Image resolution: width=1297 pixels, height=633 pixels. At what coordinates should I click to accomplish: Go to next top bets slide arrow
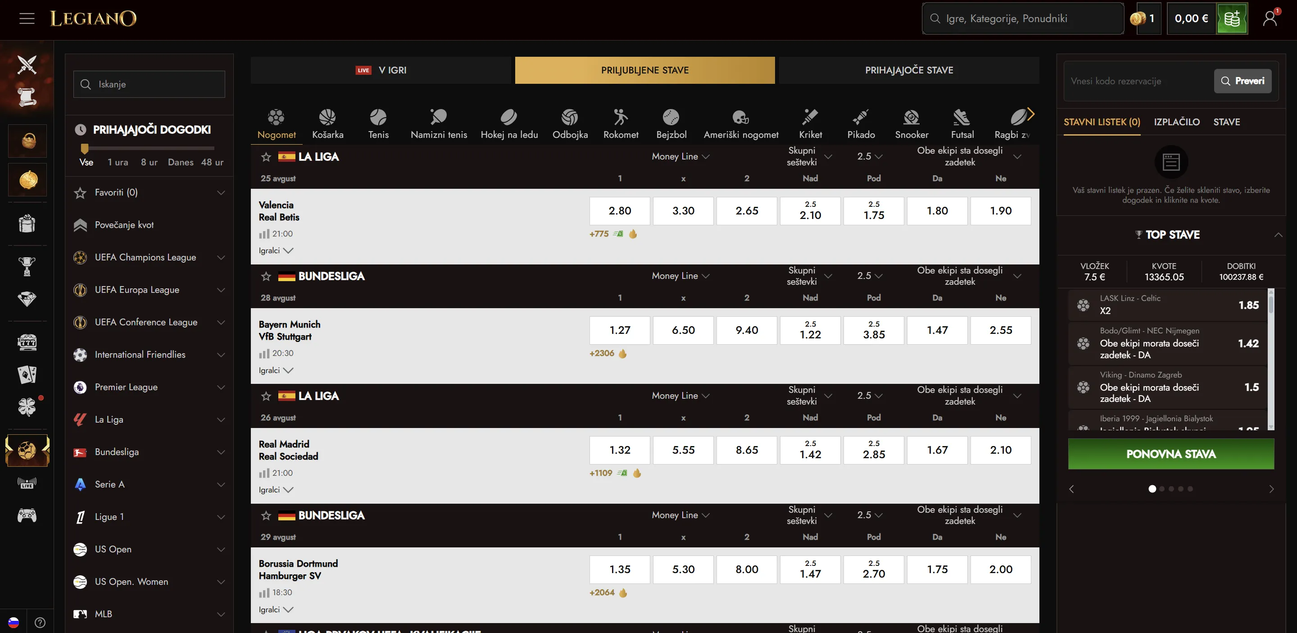click(1271, 489)
